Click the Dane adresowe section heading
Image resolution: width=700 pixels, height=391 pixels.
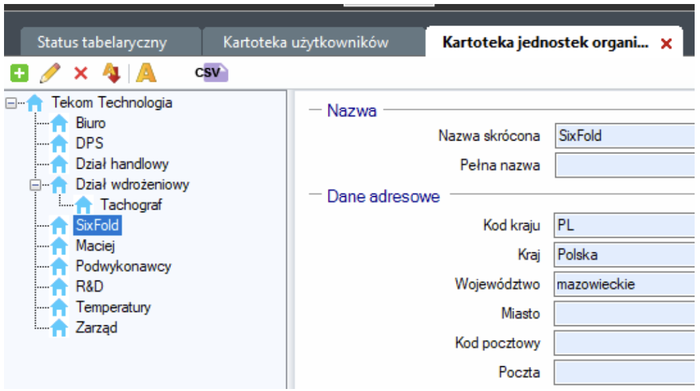pos(383,196)
